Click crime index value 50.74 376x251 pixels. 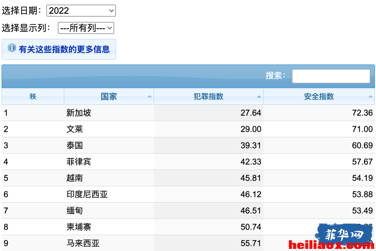coord(251,227)
